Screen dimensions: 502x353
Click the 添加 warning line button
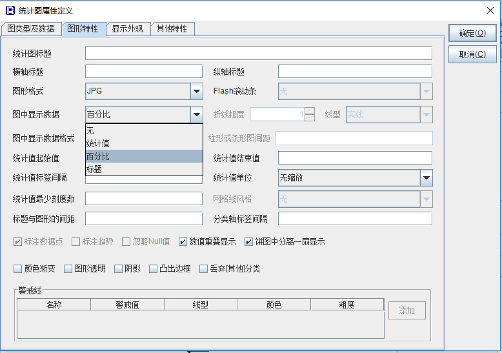pos(407,310)
